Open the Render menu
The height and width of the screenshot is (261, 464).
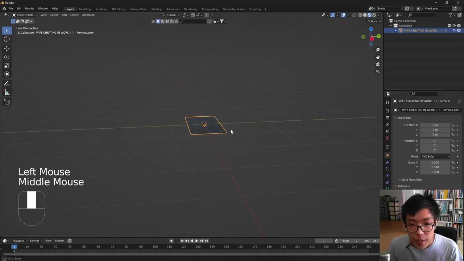click(29, 9)
